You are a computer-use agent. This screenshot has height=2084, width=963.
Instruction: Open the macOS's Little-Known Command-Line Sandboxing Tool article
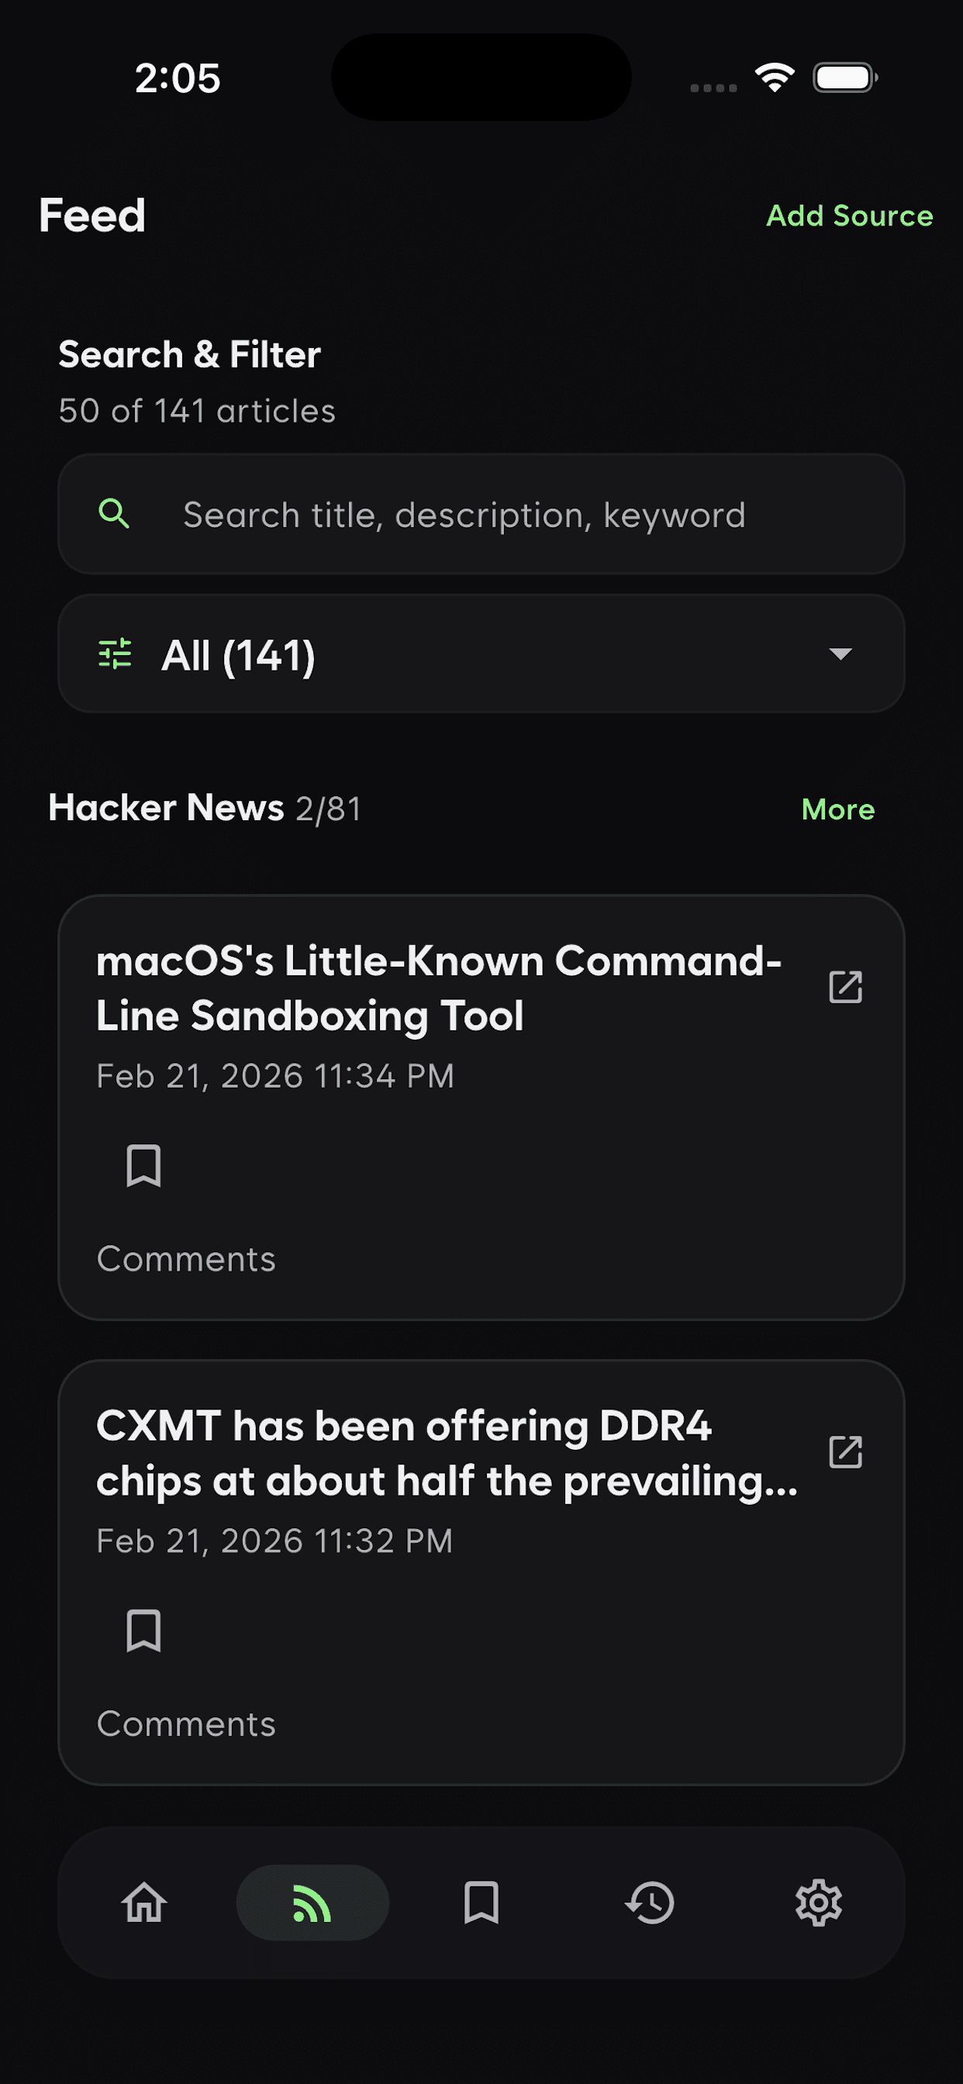coord(439,988)
